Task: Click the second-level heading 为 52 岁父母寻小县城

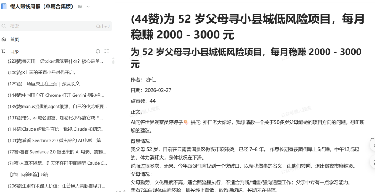Action: (246, 58)
